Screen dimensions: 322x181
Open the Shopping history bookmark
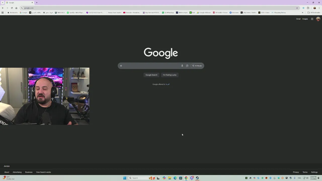pos(278,12)
